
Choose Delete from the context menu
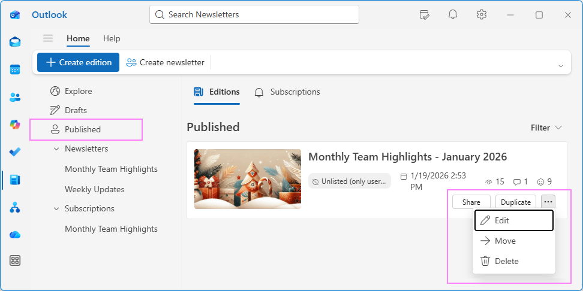tap(514, 261)
